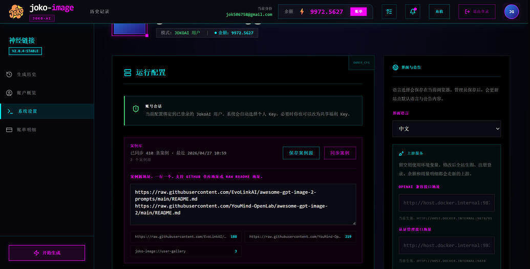The image size is (530, 269).
Task: Click the card icon beside 账单明细
Action: point(9,130)
